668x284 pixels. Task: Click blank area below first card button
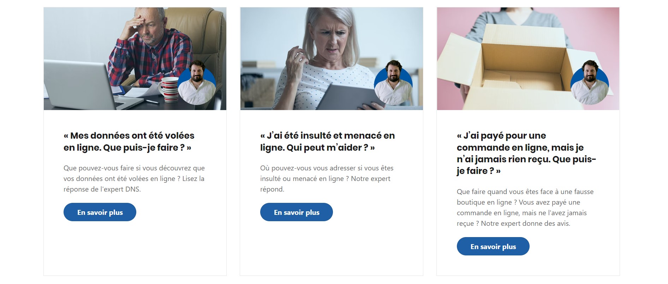point(135,248)
